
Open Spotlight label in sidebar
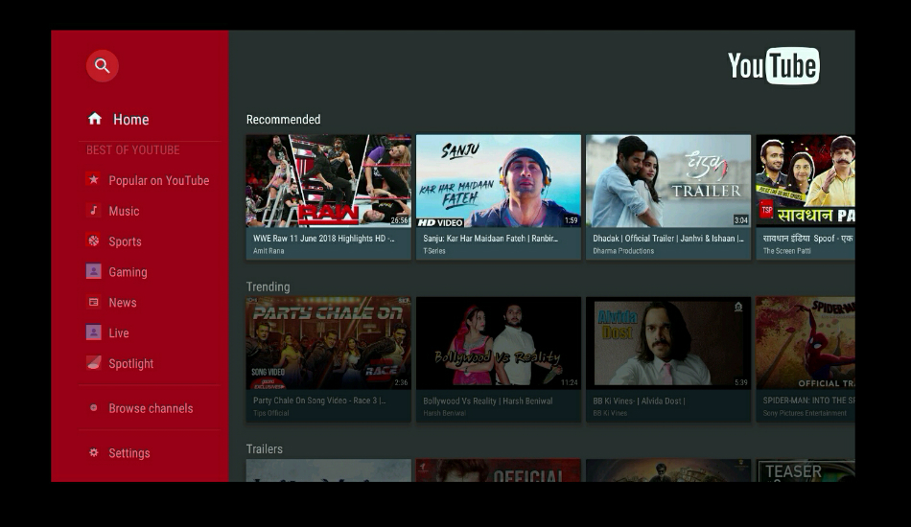click(130, 364)
